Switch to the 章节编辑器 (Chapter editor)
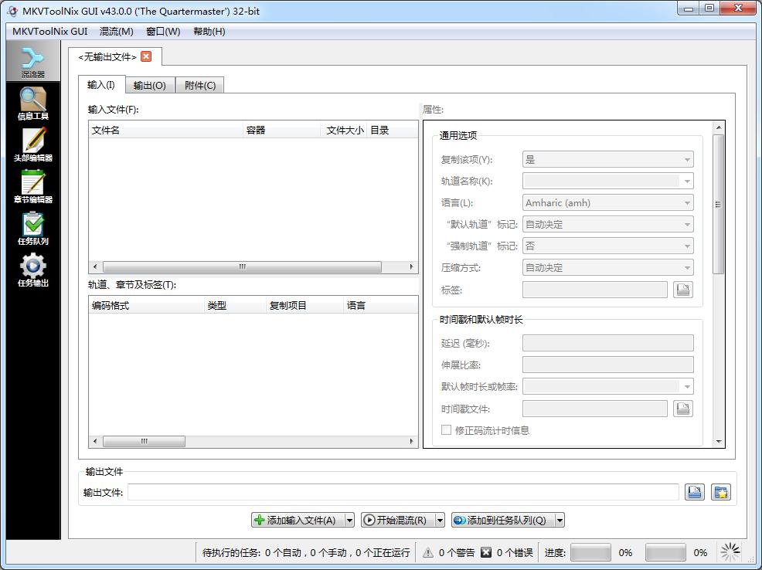 pyautogui.click(x=34, y=185)
